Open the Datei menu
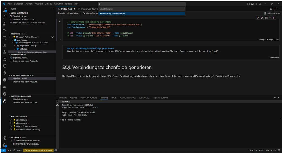The height and width of the screenshot is (153, 282). [x=10, y=4]
